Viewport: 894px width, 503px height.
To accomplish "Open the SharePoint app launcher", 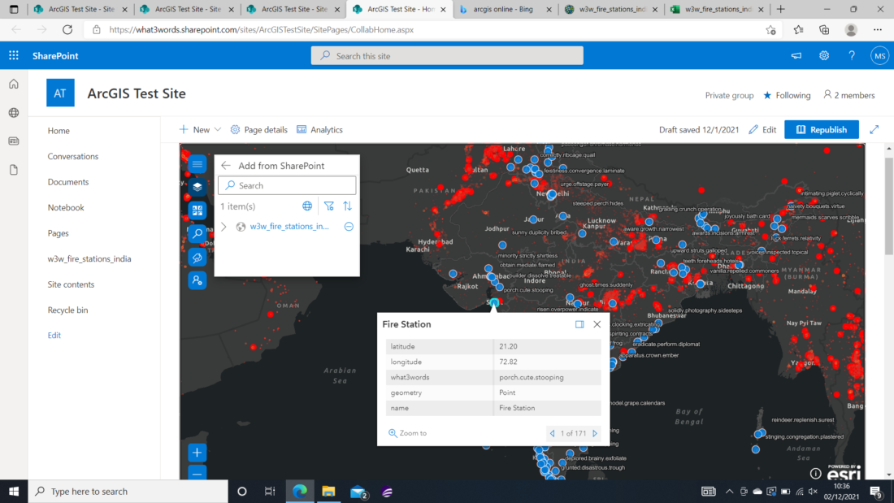I will pos(14,56).
